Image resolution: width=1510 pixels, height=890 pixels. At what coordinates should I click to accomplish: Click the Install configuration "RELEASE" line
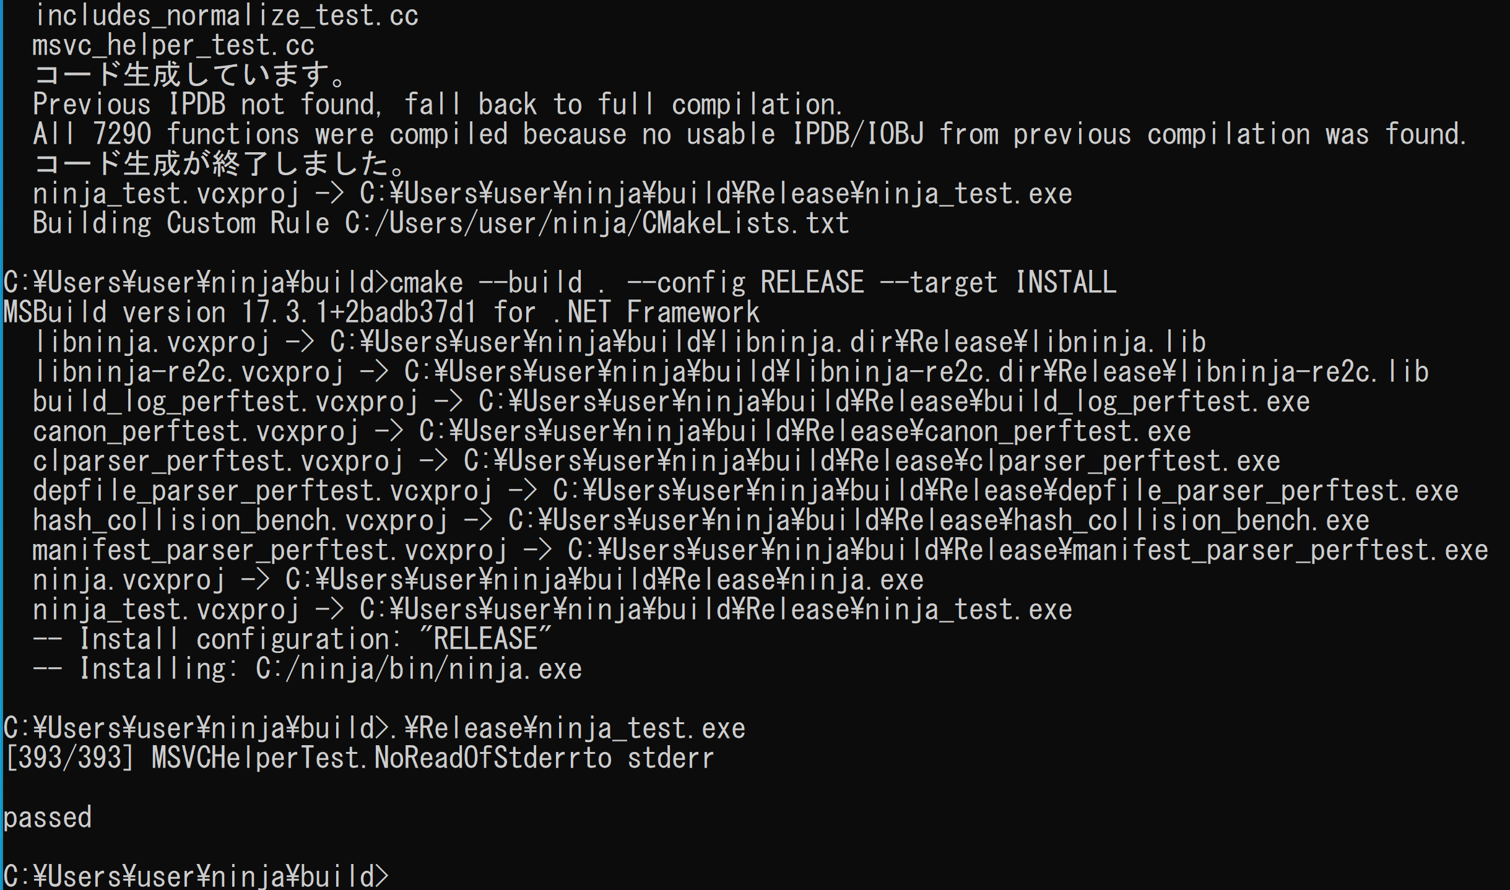(292, 639)
